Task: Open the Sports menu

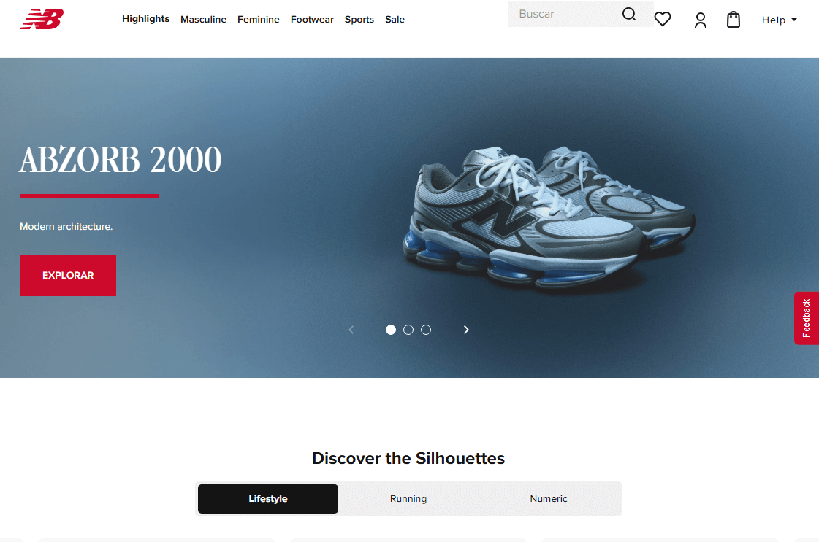Action: pos(359,19)
